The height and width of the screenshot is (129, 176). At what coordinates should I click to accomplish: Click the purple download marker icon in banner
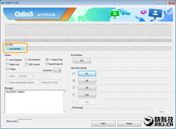click(143, 12)
